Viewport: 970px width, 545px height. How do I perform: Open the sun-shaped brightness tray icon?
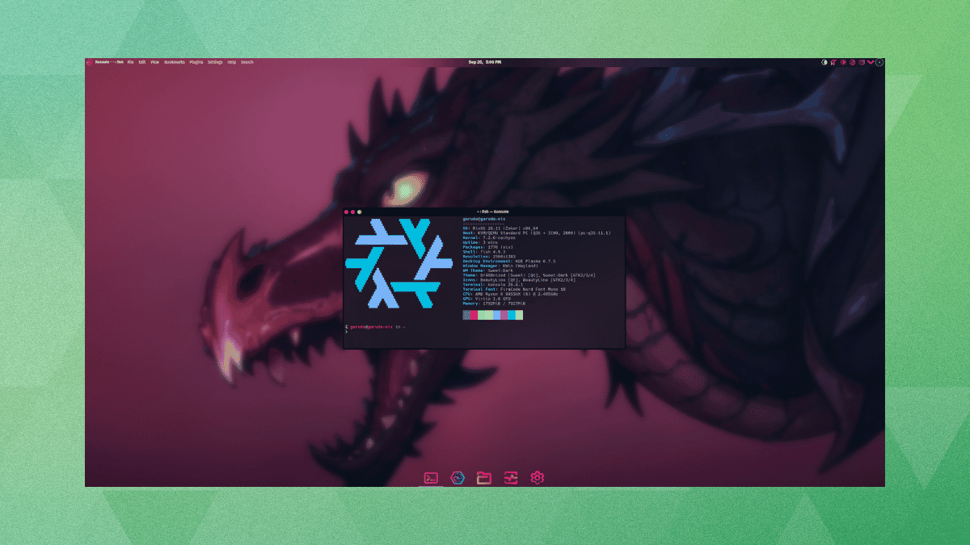(843, 62)
